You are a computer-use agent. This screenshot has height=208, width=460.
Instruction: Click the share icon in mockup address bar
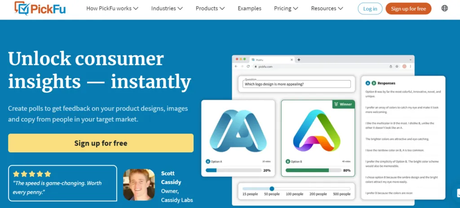tap(391, 66)
